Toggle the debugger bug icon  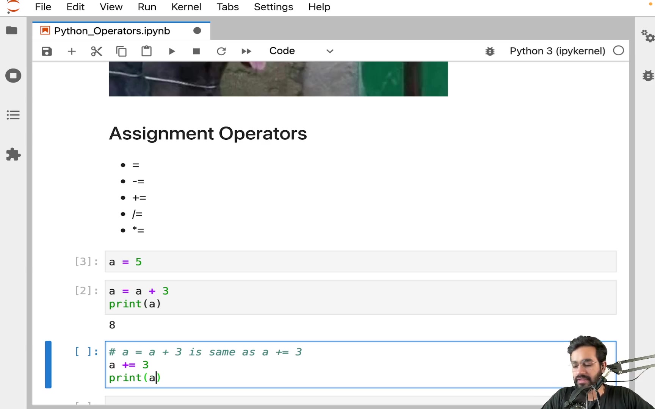[x=490, y=51]
